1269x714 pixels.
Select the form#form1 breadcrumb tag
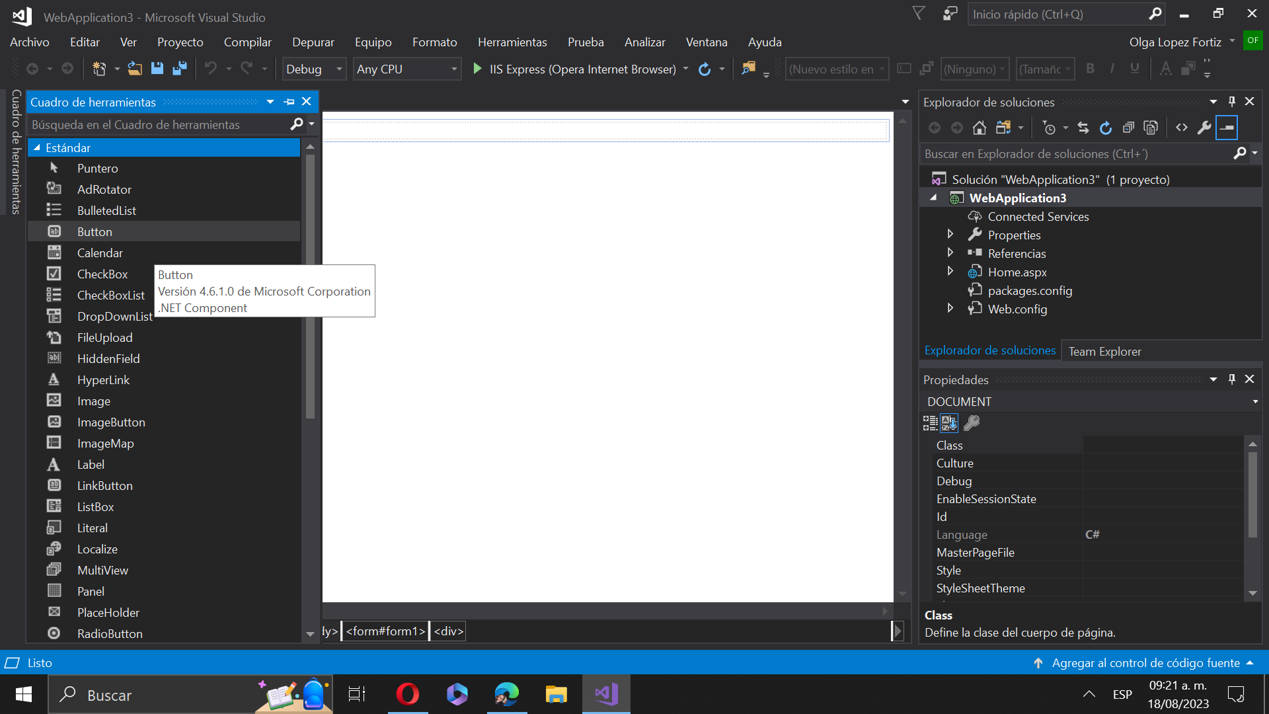pyautogui.click(x=385, y=631)
